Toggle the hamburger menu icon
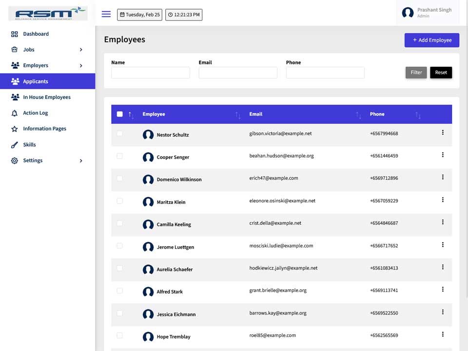Viewport: 468px width, 351px height. [x=106, y=14]
